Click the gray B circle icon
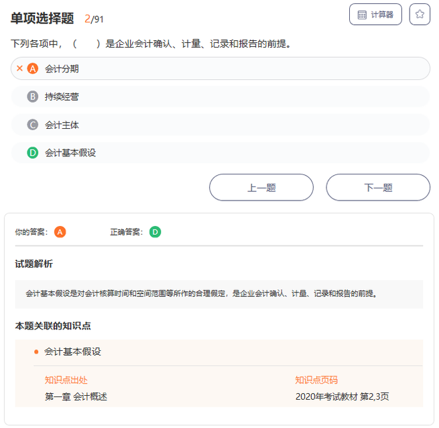439x428 pixels. point(32,97)
